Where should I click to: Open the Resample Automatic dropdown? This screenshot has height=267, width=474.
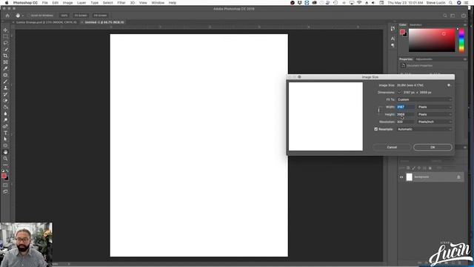[424, 129]
